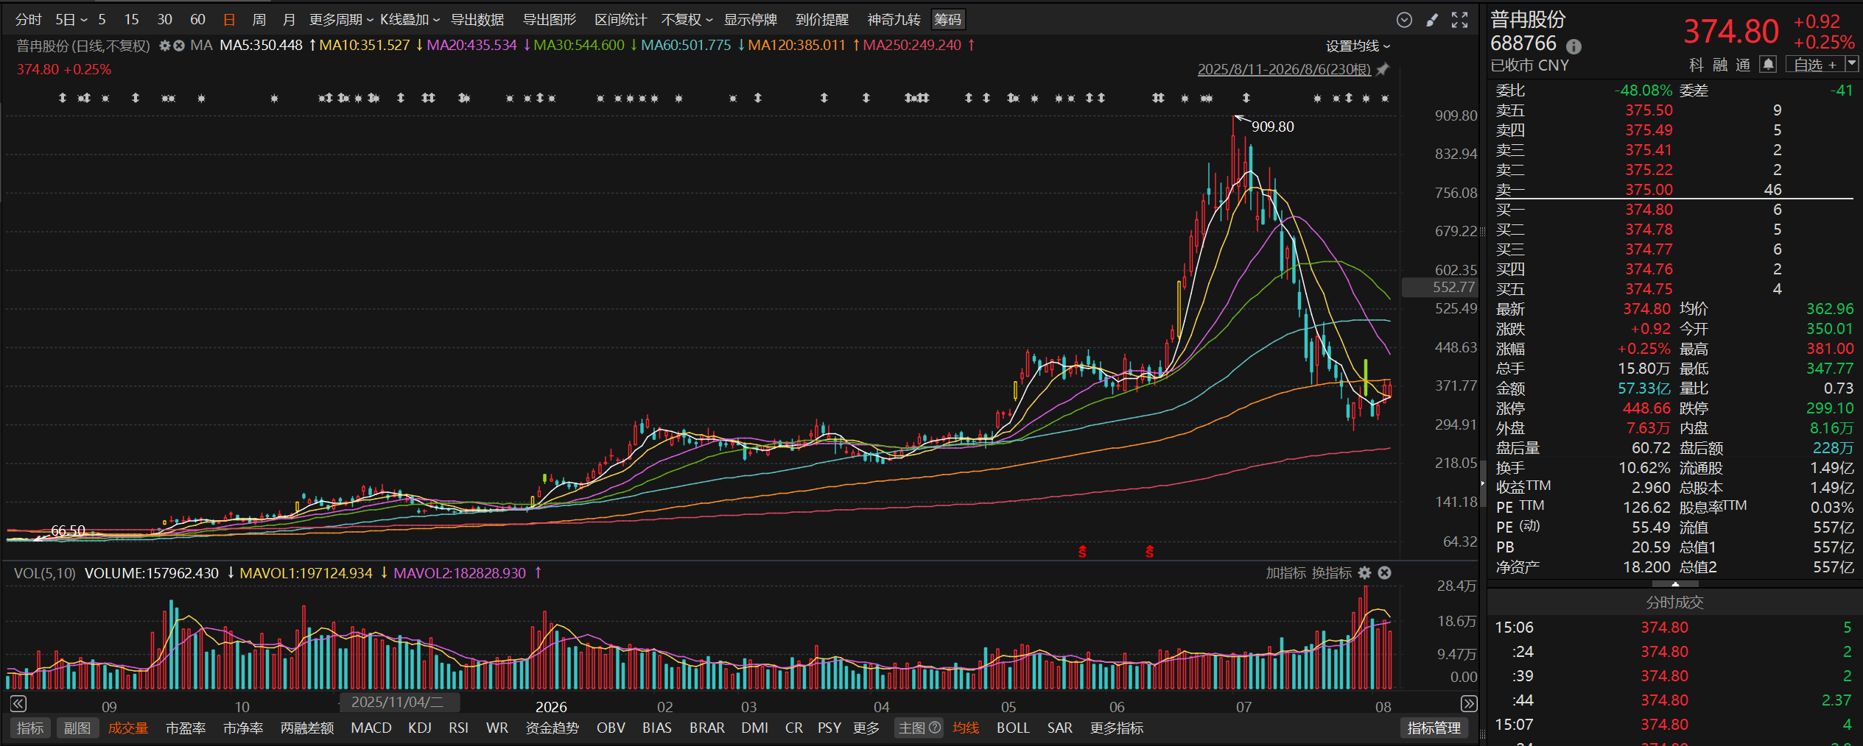Image resolution: width=1863 pixels, height=746 pixels.
Task: Click the price alert bell icon
Action: click(x=1767, y=65)
